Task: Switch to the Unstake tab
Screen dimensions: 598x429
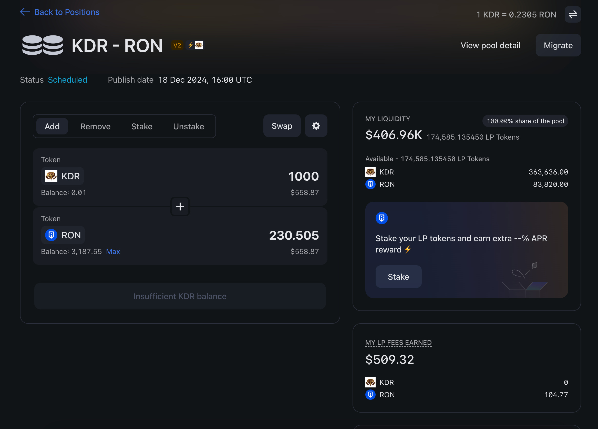Action: (x=189, y=126)
